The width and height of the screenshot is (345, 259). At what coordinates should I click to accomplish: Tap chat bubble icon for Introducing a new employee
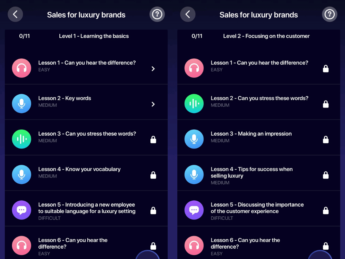[x=21, y=210]
